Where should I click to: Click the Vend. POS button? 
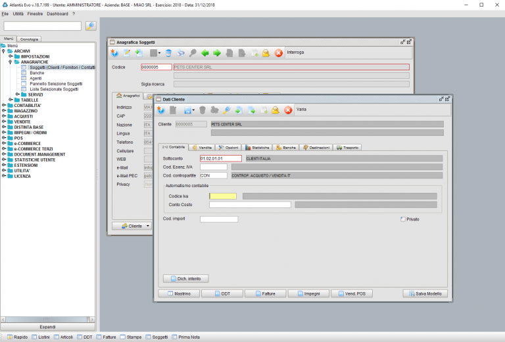[352, 293]
